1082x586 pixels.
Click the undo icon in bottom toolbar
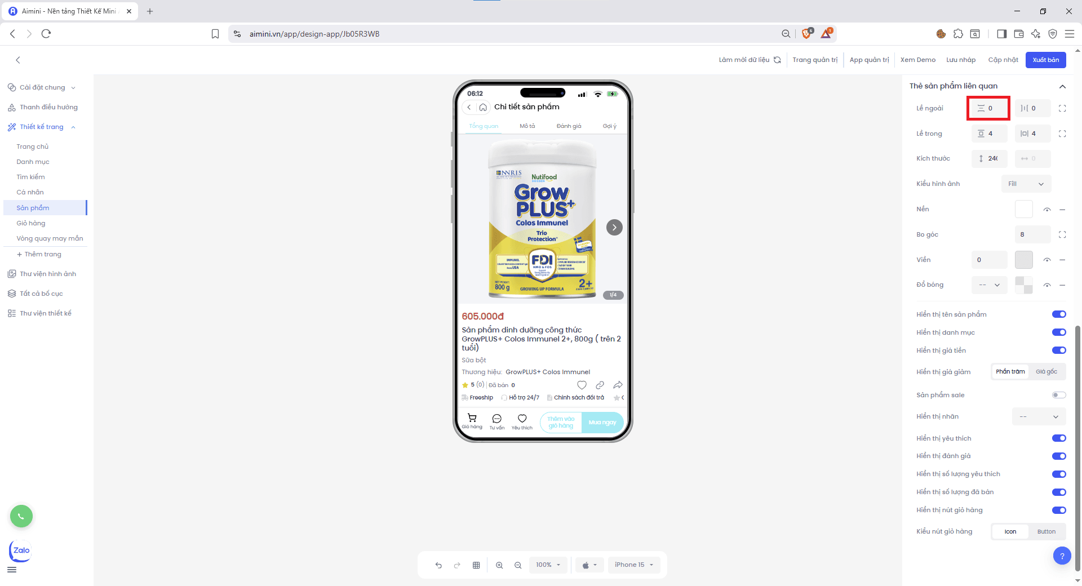(x=438, y=565)
